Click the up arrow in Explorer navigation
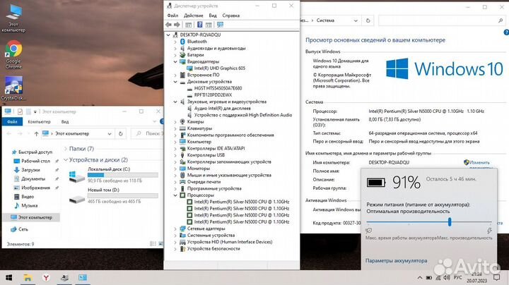Screen dimensions: 509x285 (36, 133)
